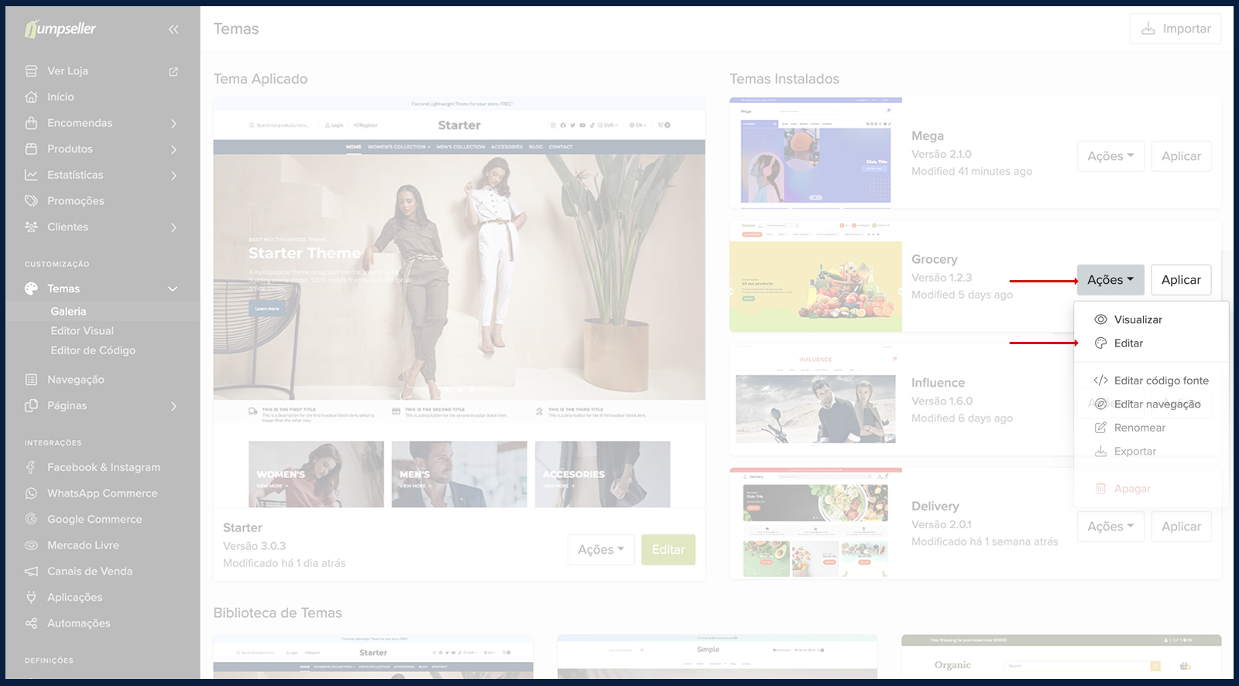This screenshot has width=1239, height=686.
Task: Open WhatsApp Commerce icon
Action: 31,493
